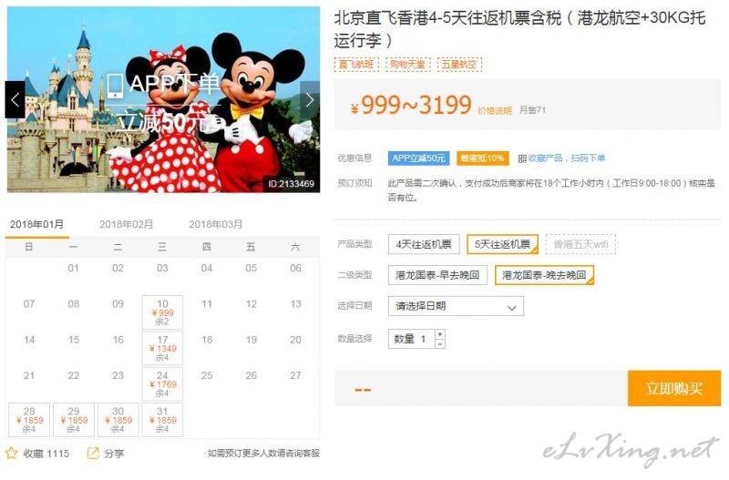Pick January 31 priced ¥1859
The width and height of the screenshot is (729, 480).
click(x=162, y=420)
